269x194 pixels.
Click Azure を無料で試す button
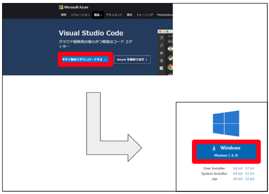(x=132, y=60)
